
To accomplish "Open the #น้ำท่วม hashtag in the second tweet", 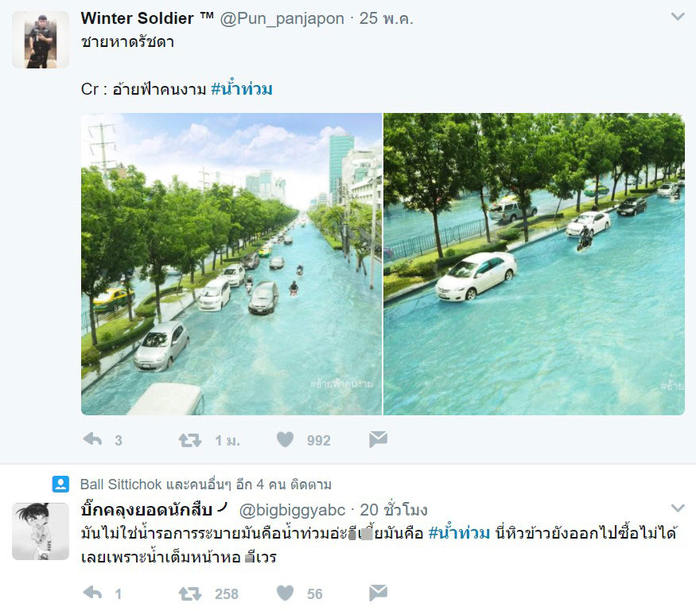I will tap(459, 531).
